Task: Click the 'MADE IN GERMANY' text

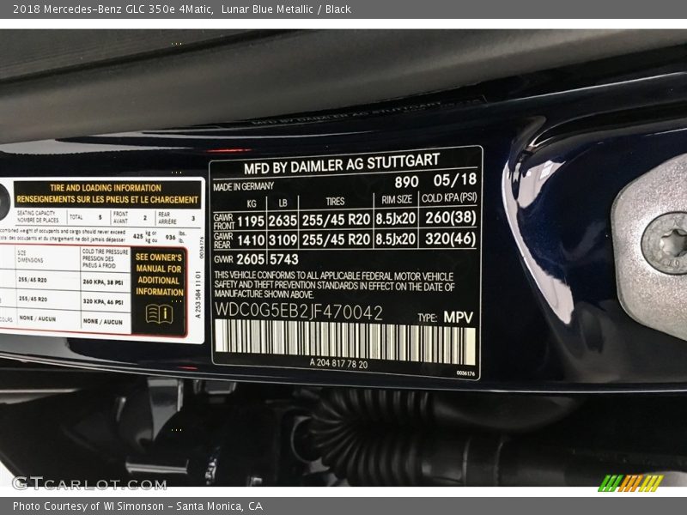Action: click(x=243, y=186)
